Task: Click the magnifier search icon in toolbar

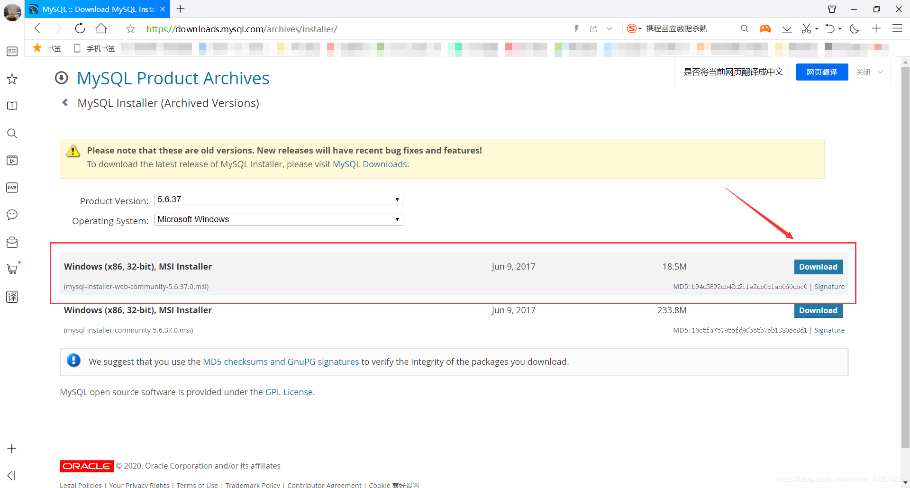Action: (x=745, y=28)
